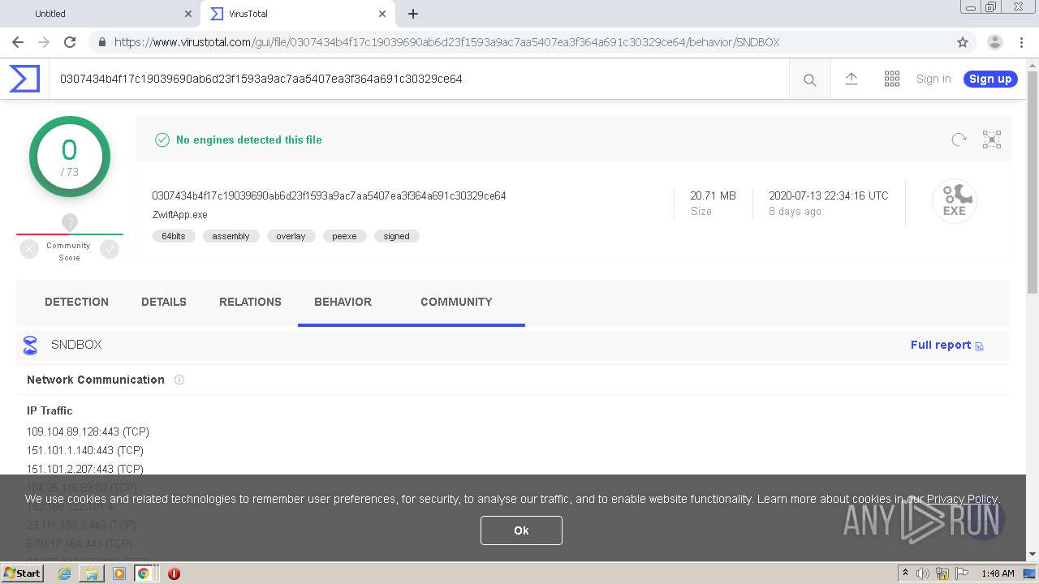This screenshot has height=584, width=1039.
Task: Click the search magnifier icon
Action: click(x=809, y=79)
